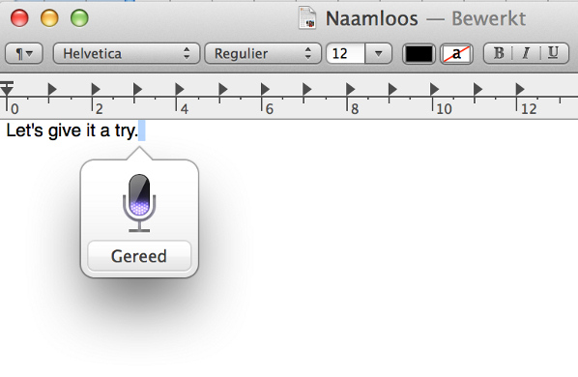Select the tab stop at ruler mark 8

coord(350,89)
